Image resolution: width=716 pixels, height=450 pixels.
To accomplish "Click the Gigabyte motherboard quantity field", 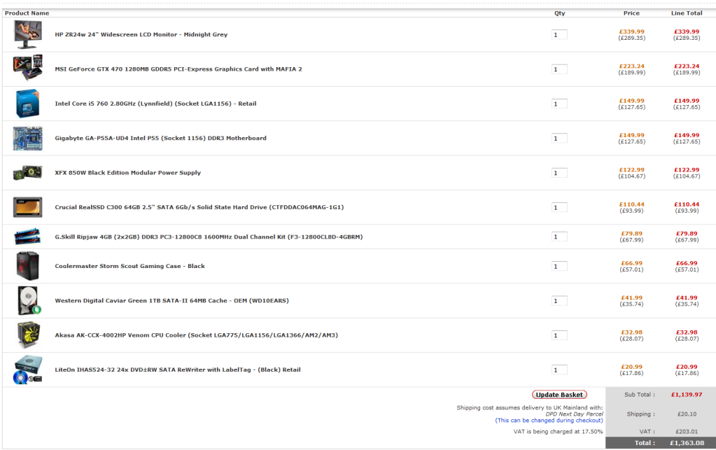I will coord(559,139).
